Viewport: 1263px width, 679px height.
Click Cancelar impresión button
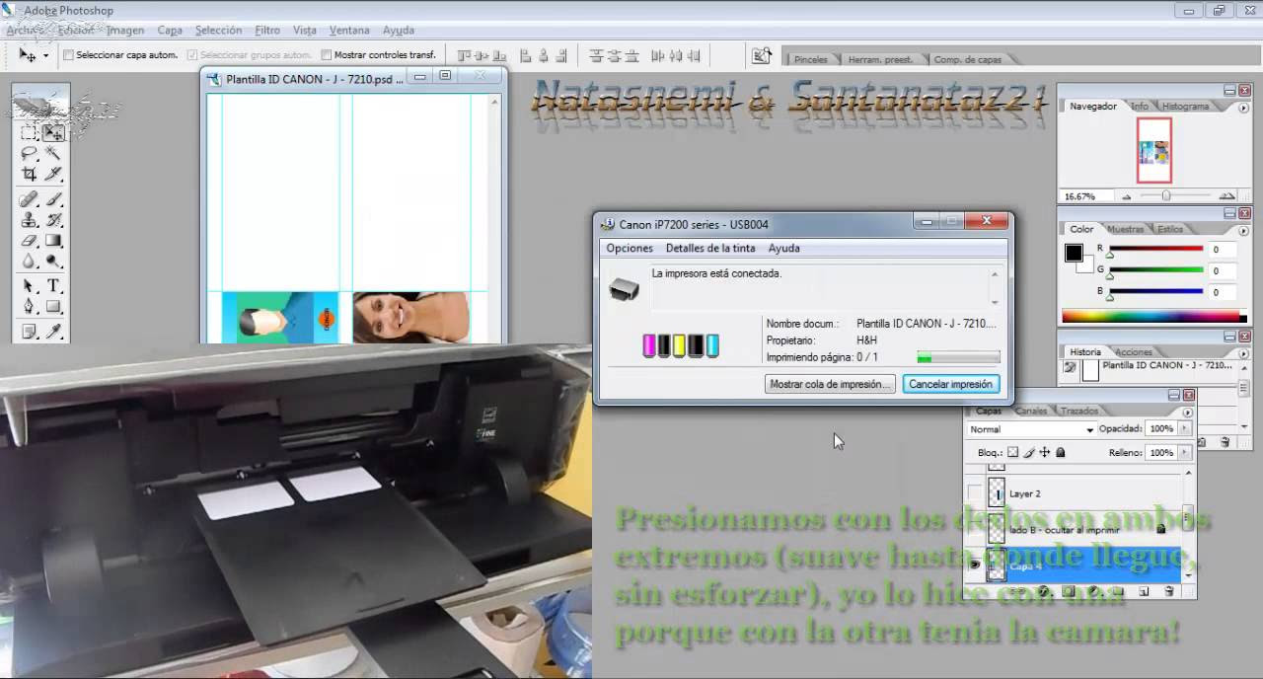tap(950, 384)
